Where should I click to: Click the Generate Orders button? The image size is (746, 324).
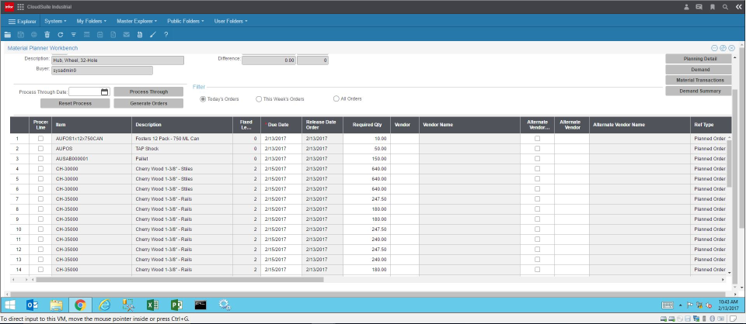[x=148, y=103]
